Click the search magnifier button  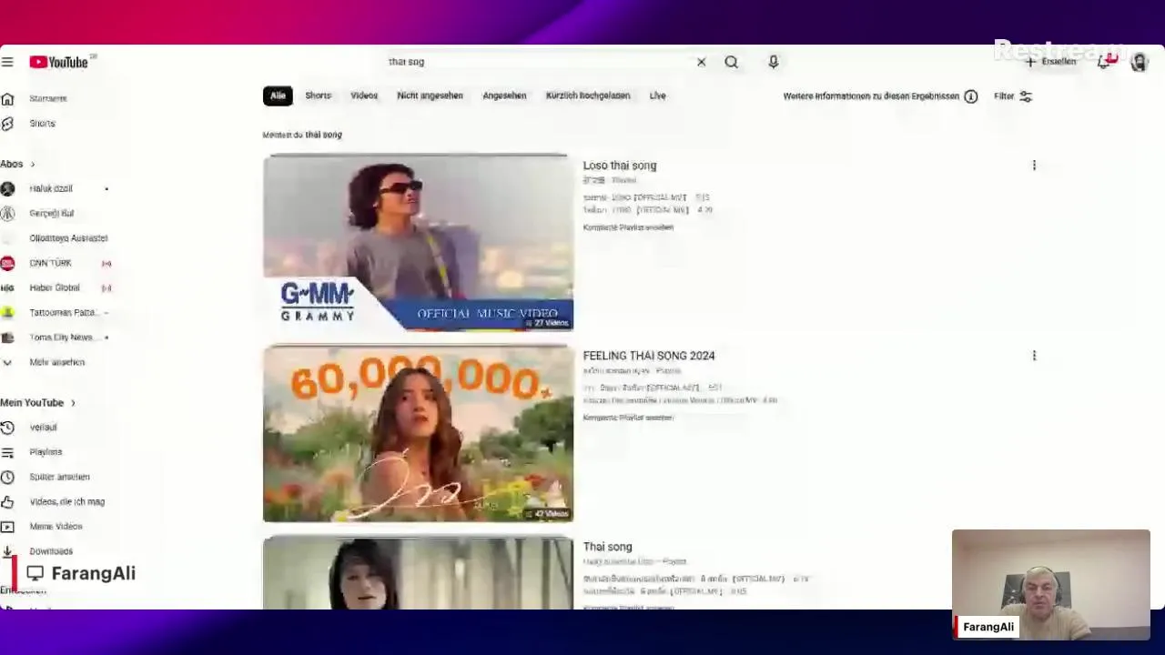[731, 62]
